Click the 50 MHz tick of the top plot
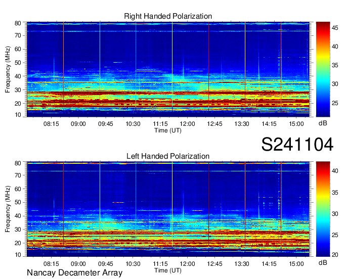This screenshot has width=344, height=279. tap(18, 63)
